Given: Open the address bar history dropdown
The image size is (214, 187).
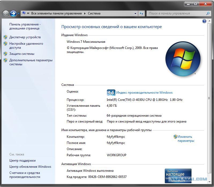Looking at the screenshot, I should pos(135,13).
